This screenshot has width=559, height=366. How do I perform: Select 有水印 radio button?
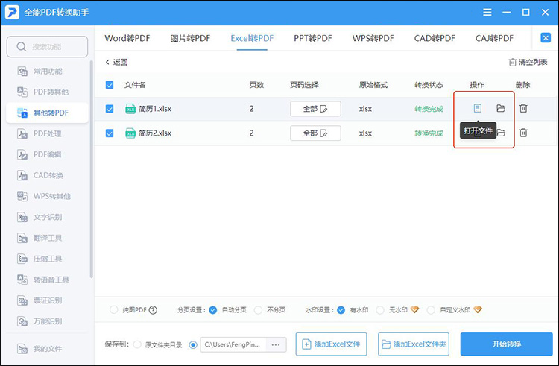point(341,310)
